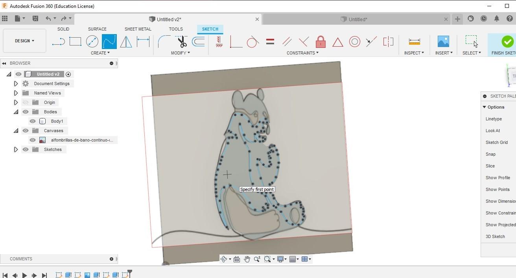The width and height of the screenshot is (516, 278).
Task: Open the SELECT dropdown menu
Action: click(x=472, y=53)
